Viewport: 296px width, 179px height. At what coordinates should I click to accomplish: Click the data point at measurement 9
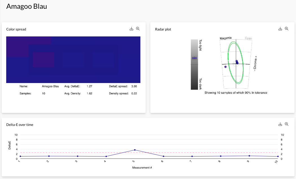click(249, 156)
